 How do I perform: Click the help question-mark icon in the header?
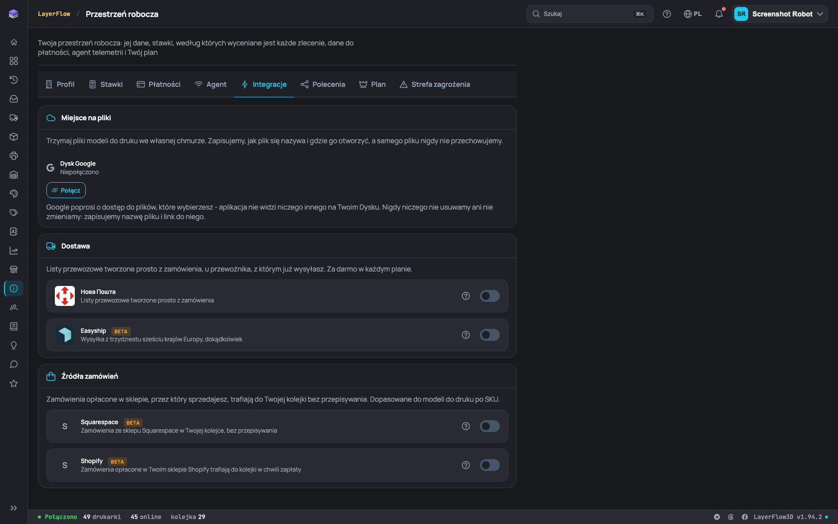tap(667, 14)
